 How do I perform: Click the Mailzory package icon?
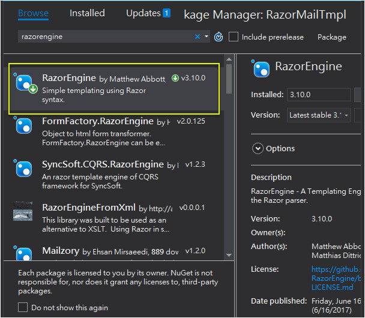23,253
